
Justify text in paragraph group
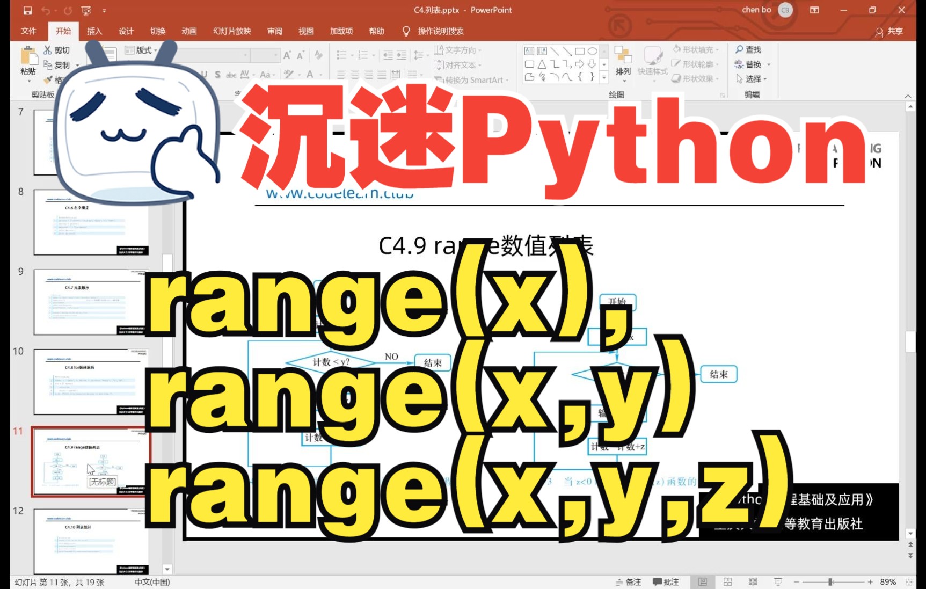coord(382,75)
